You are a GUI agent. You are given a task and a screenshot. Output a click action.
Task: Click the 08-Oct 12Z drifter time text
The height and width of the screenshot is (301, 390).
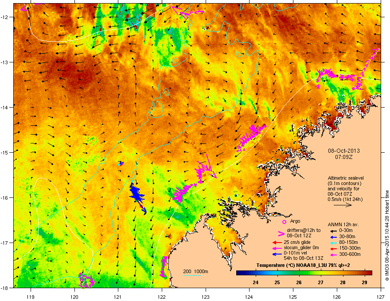[298, 235]
